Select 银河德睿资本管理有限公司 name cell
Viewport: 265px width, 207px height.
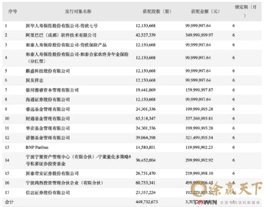tap(52, 90)
